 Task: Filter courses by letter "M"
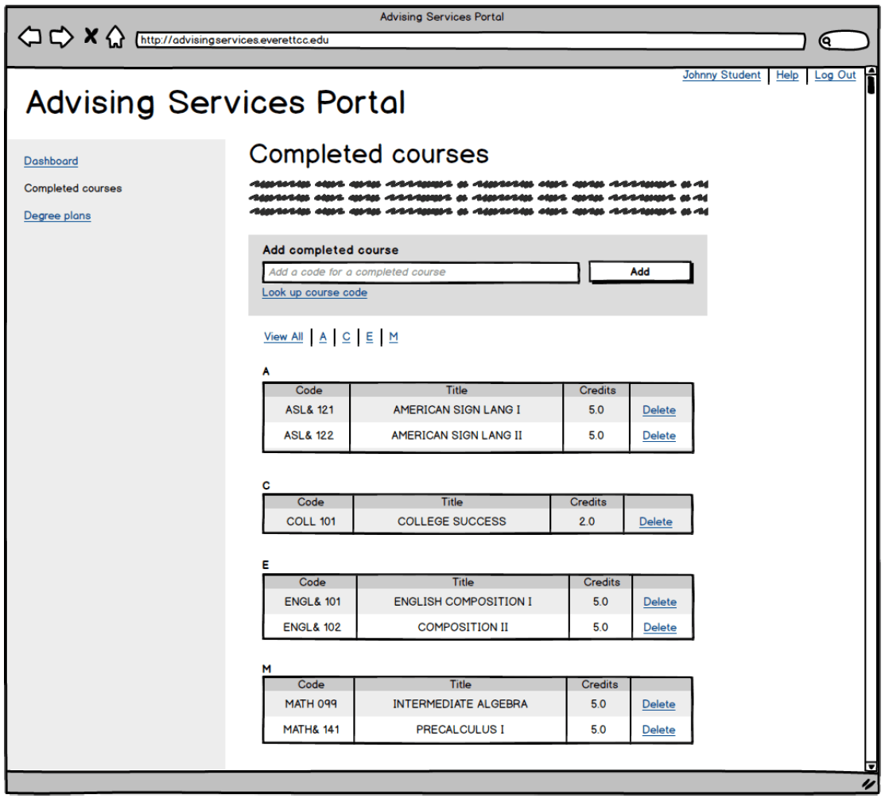[393, 337]
